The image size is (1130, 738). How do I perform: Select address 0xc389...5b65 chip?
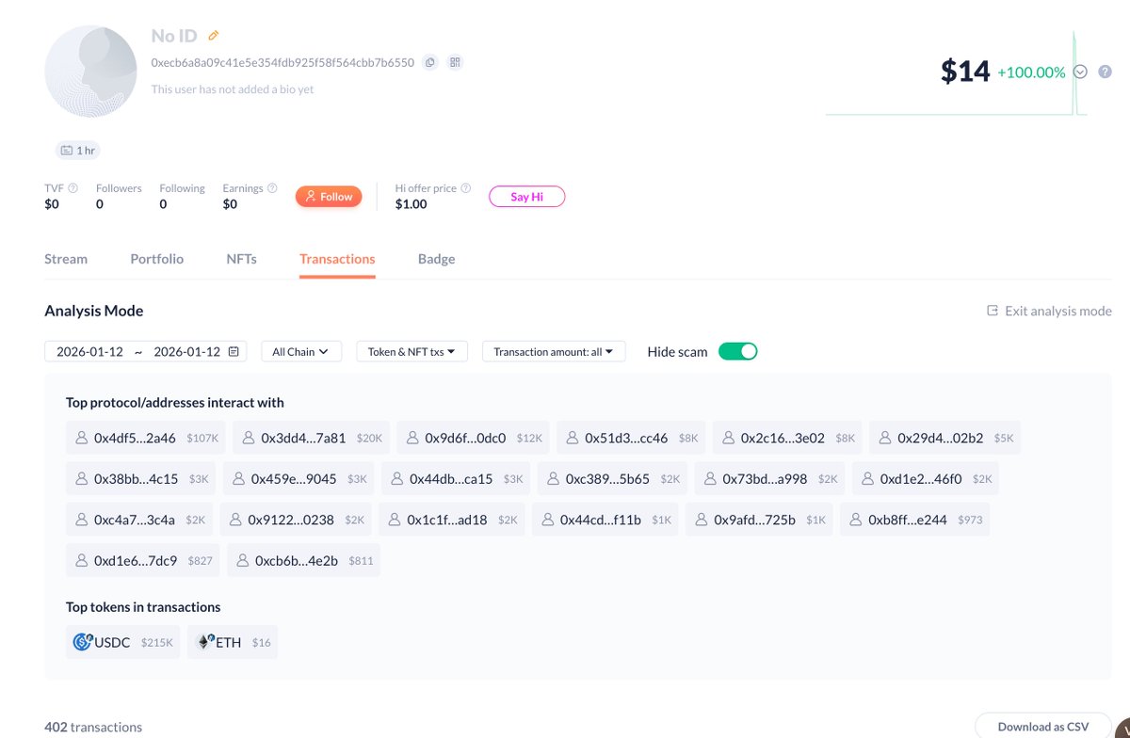click(x=613, y=478)
